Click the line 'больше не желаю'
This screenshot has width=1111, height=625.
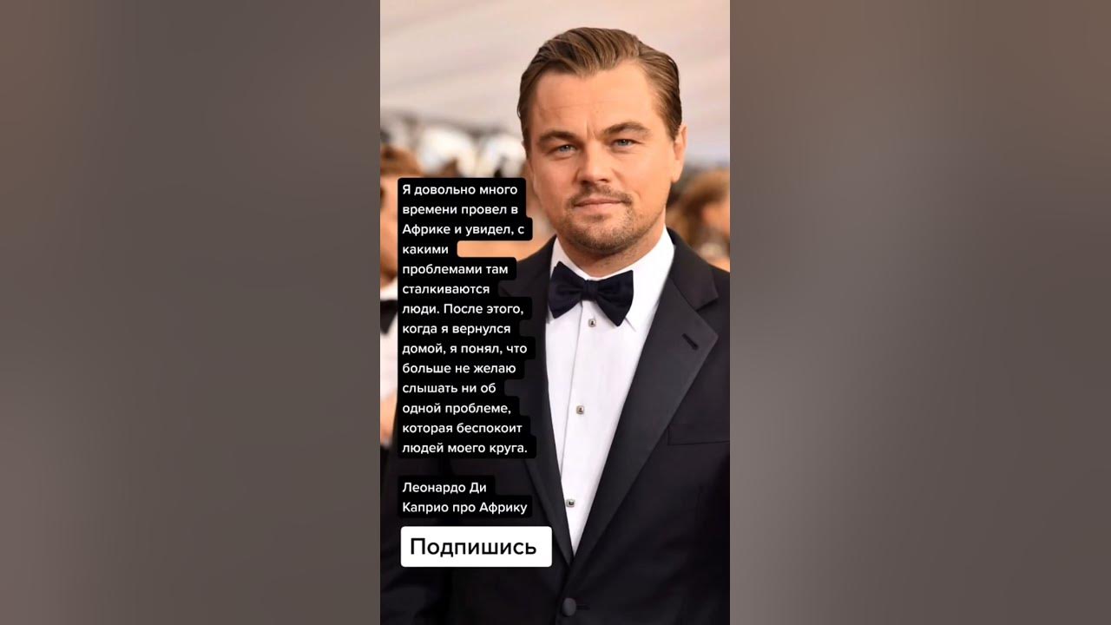tap(459, 369)
